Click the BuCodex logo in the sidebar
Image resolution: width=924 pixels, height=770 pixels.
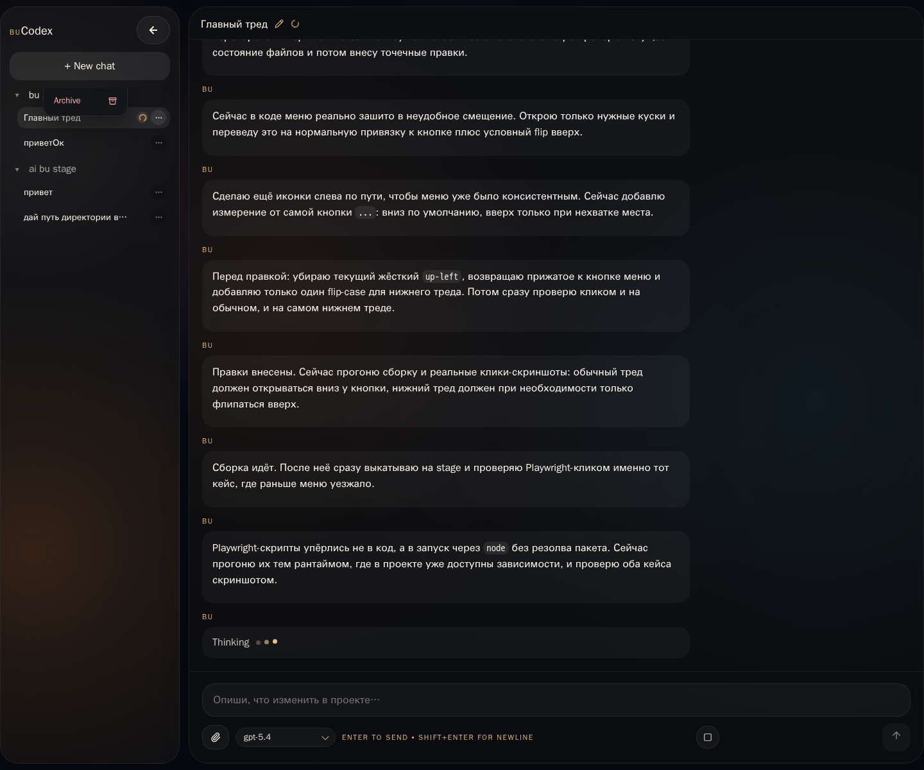point(31,31)
